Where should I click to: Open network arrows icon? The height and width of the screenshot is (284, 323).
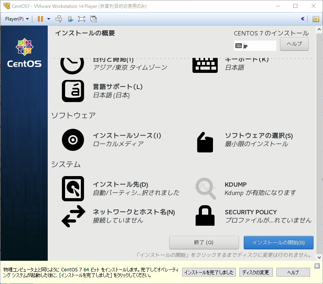[x=73, y=216]
